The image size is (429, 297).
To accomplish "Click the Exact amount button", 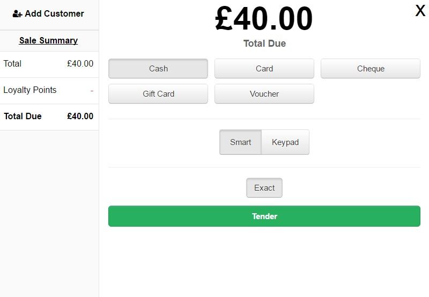I will 264,188.
